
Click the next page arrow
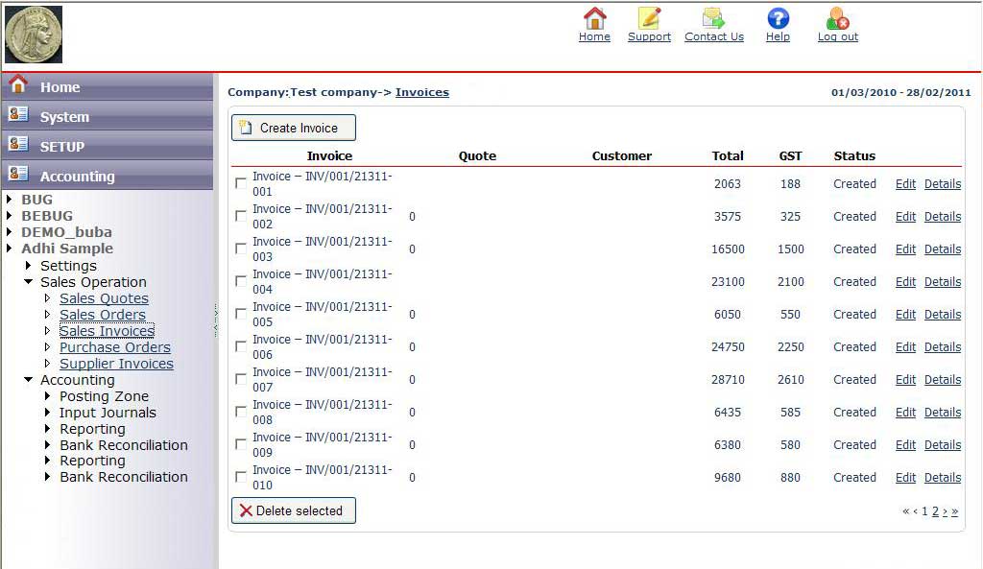coord(945,511)
